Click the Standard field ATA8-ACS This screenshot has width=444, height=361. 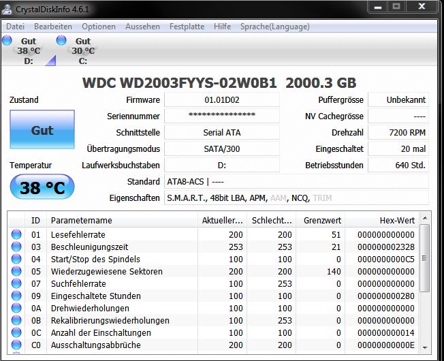pyautogui.click(x=296, y=181)
